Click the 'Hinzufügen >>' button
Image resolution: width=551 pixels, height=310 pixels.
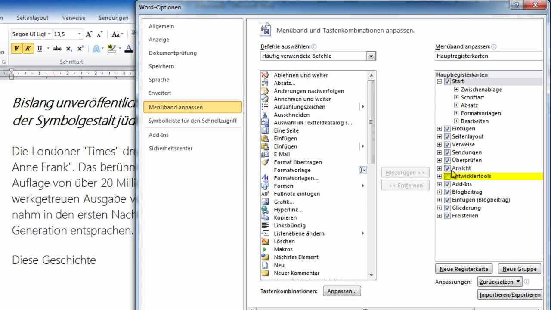406,173
